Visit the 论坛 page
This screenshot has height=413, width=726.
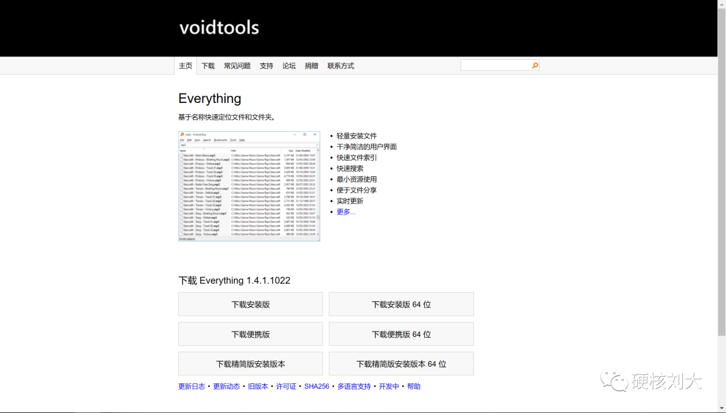289,66
